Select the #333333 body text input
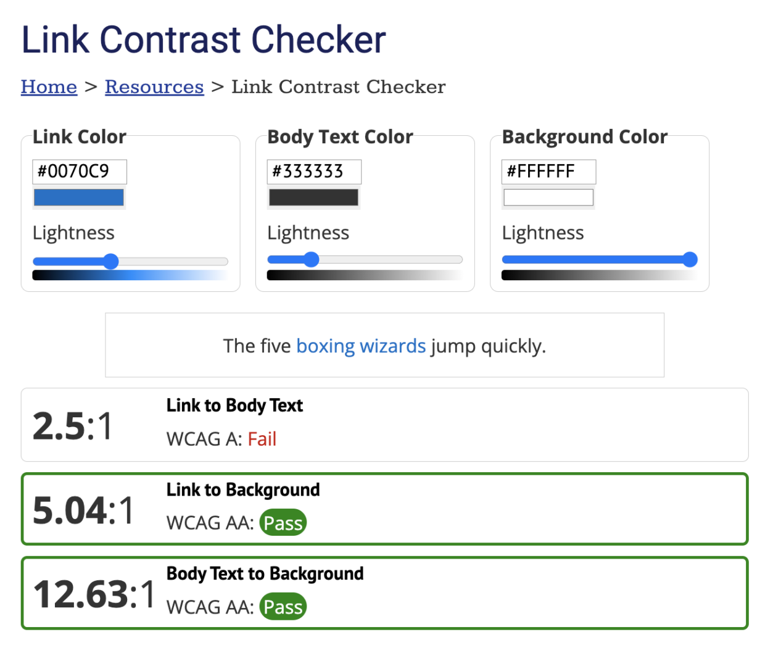765x645 pixels. pos(313,171)
